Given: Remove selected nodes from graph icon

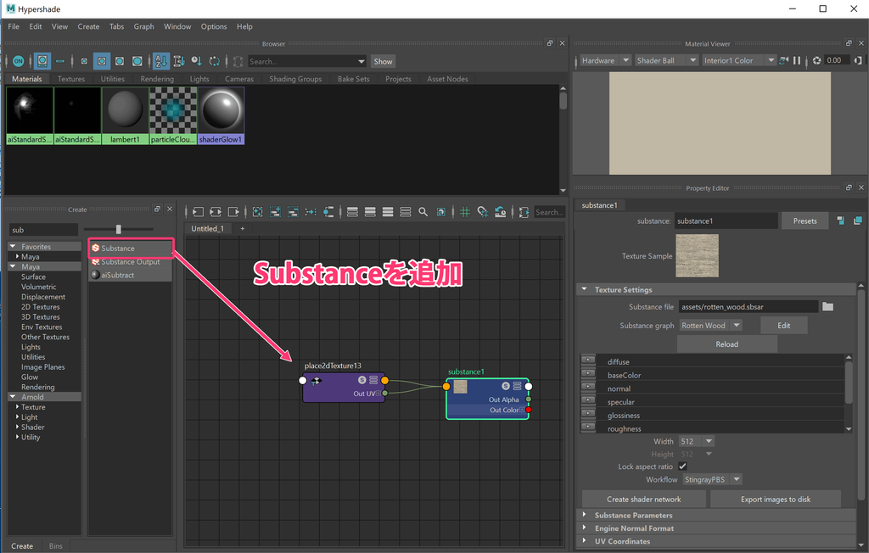Looking at the screenshot, I should pyautogui.click(x=293, y=212).
